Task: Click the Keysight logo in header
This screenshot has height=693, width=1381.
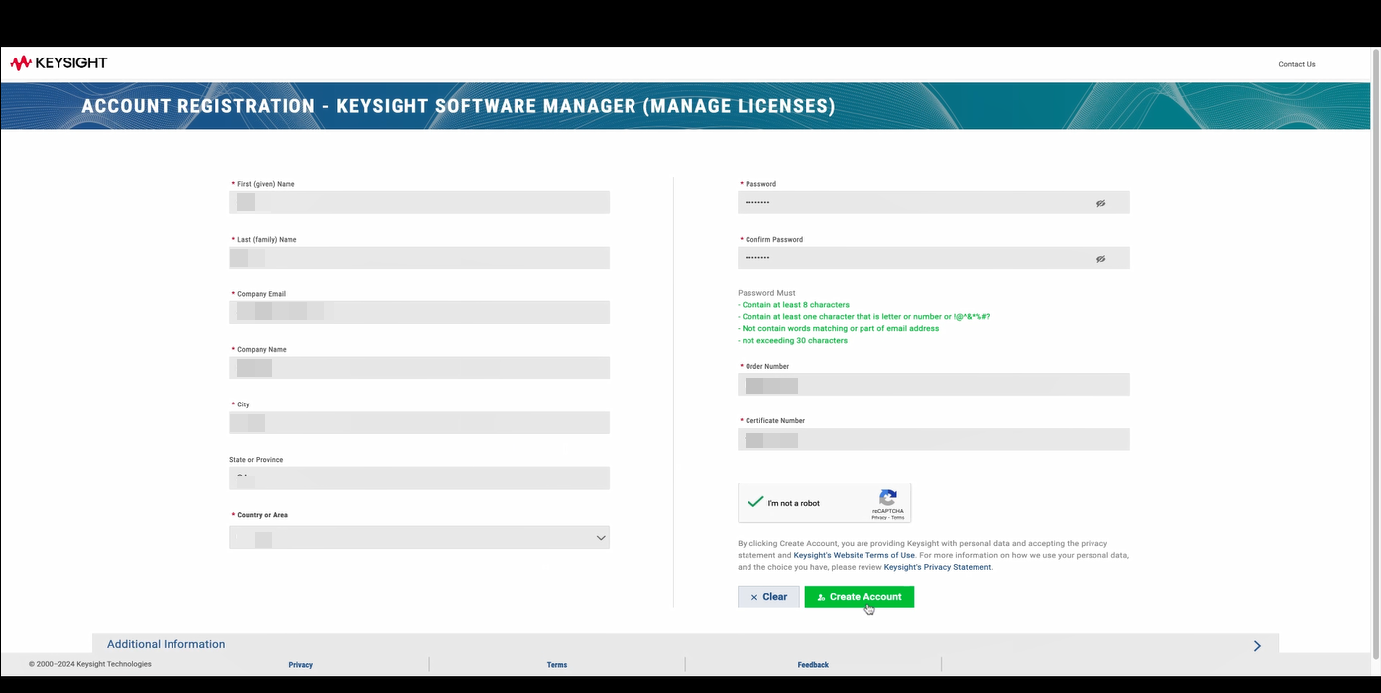Action: [x=58, y=63]
